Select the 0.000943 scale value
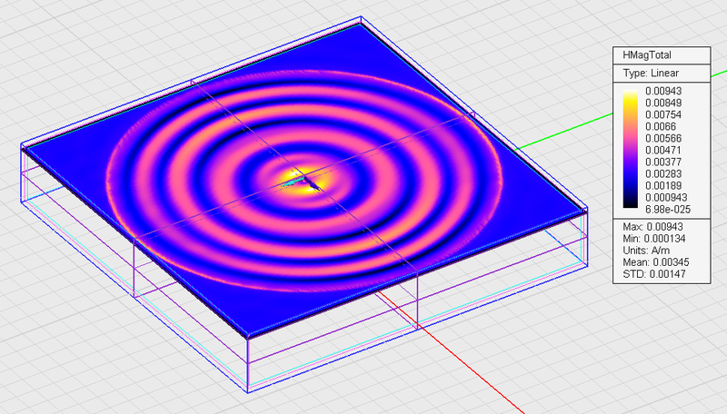 666,197
